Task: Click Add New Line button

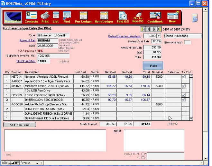Action: tap(20, 125)
